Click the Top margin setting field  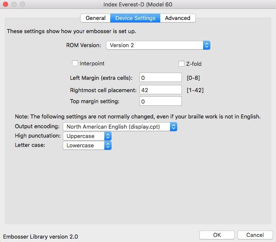160,101
